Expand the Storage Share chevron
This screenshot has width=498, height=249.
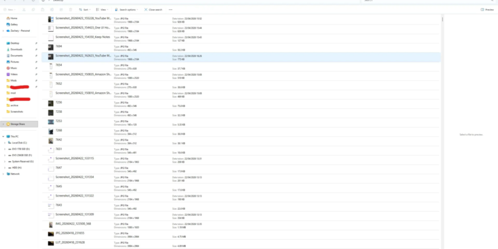pos(3,124)
